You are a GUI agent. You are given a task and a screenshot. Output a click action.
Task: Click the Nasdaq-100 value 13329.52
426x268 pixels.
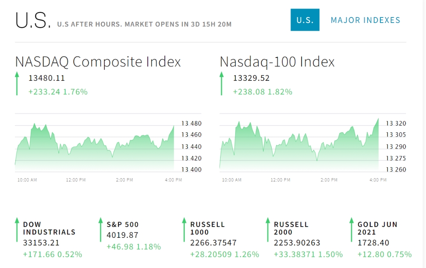[x=251, y=78]
